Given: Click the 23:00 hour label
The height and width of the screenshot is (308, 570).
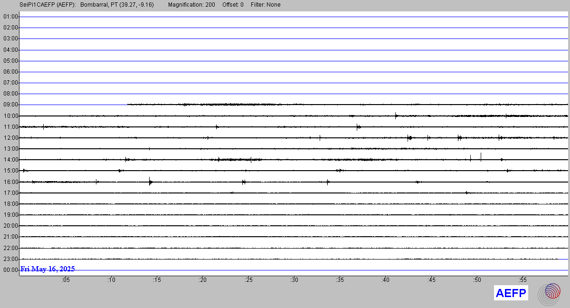Looking at the screenshot, I should [10, 259].
